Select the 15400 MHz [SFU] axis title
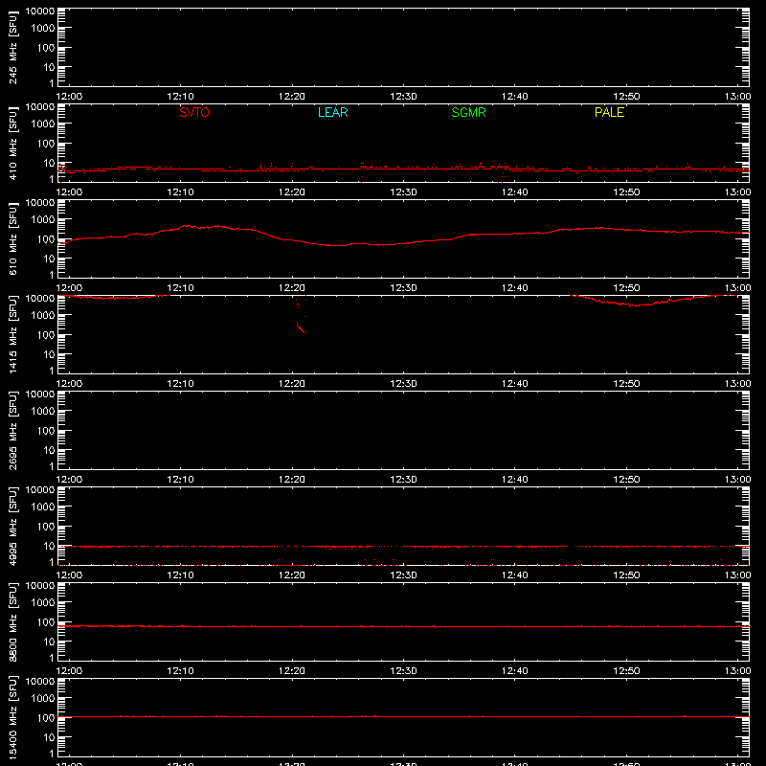Screen dimensions: 766x766 pyautogui.click(x=12, y=717)
